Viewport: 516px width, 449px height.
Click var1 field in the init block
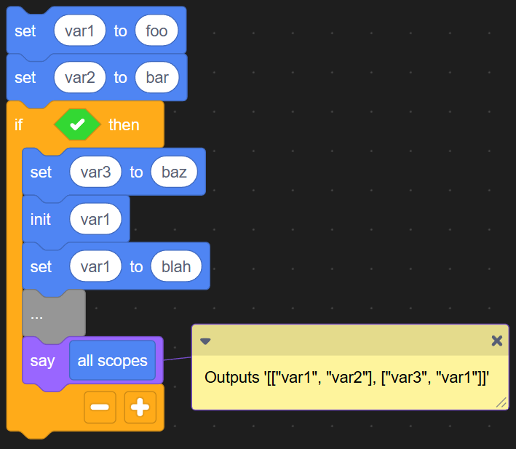(95, 219)
